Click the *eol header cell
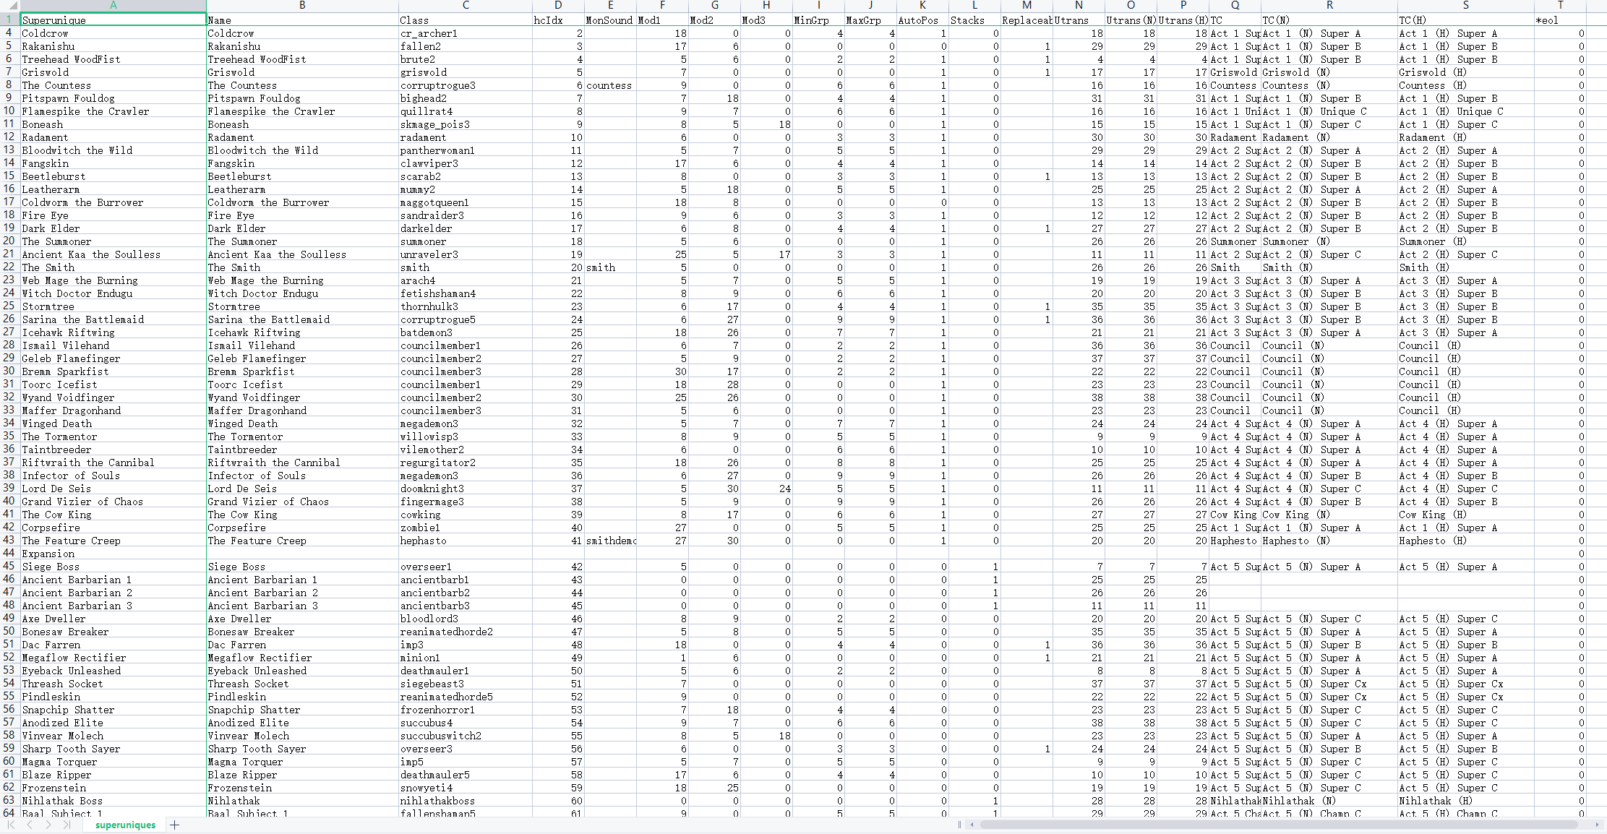Image resolution: width=1607 pixels, height=834 pixels. (1560, 20)
